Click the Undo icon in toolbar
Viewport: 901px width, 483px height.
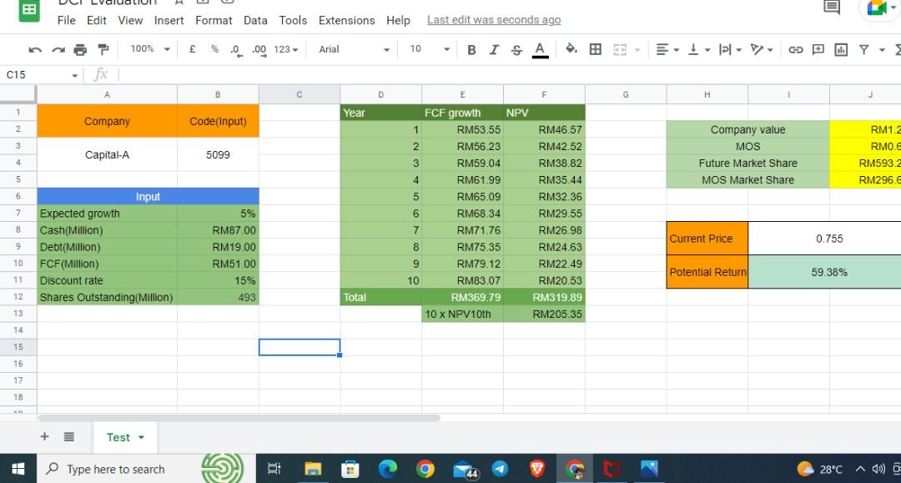pos(35,50)
